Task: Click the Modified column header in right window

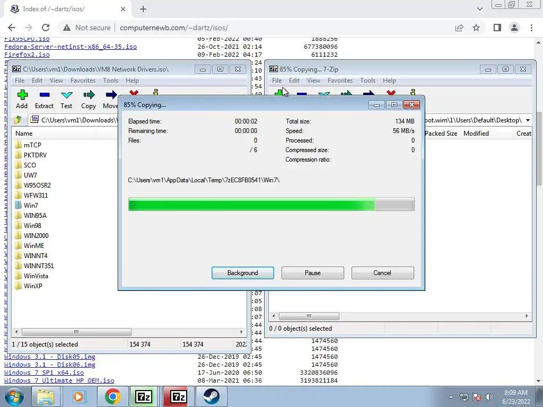Action: (x=476, y=133)
